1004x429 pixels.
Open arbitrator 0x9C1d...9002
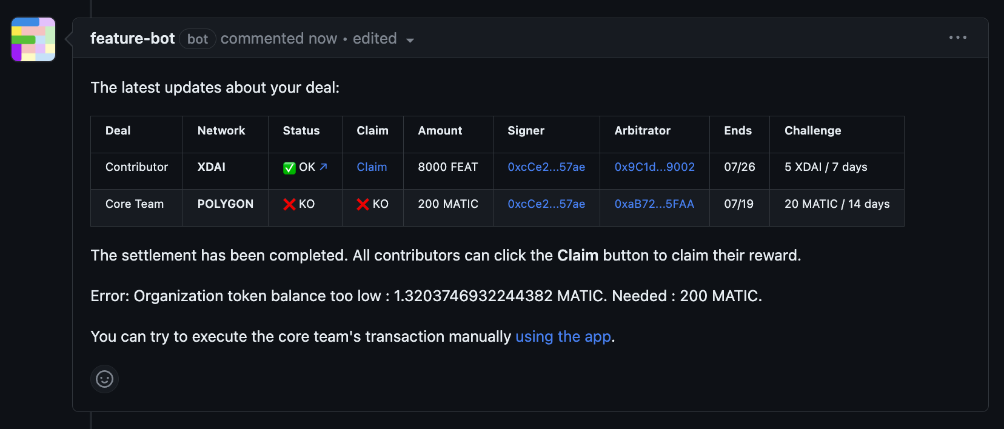pos(654,167)
